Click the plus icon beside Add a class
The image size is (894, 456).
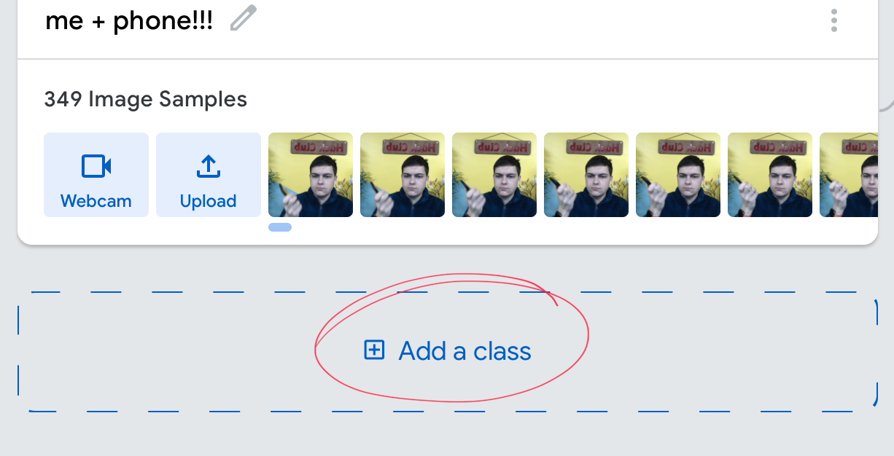point(374,350)
